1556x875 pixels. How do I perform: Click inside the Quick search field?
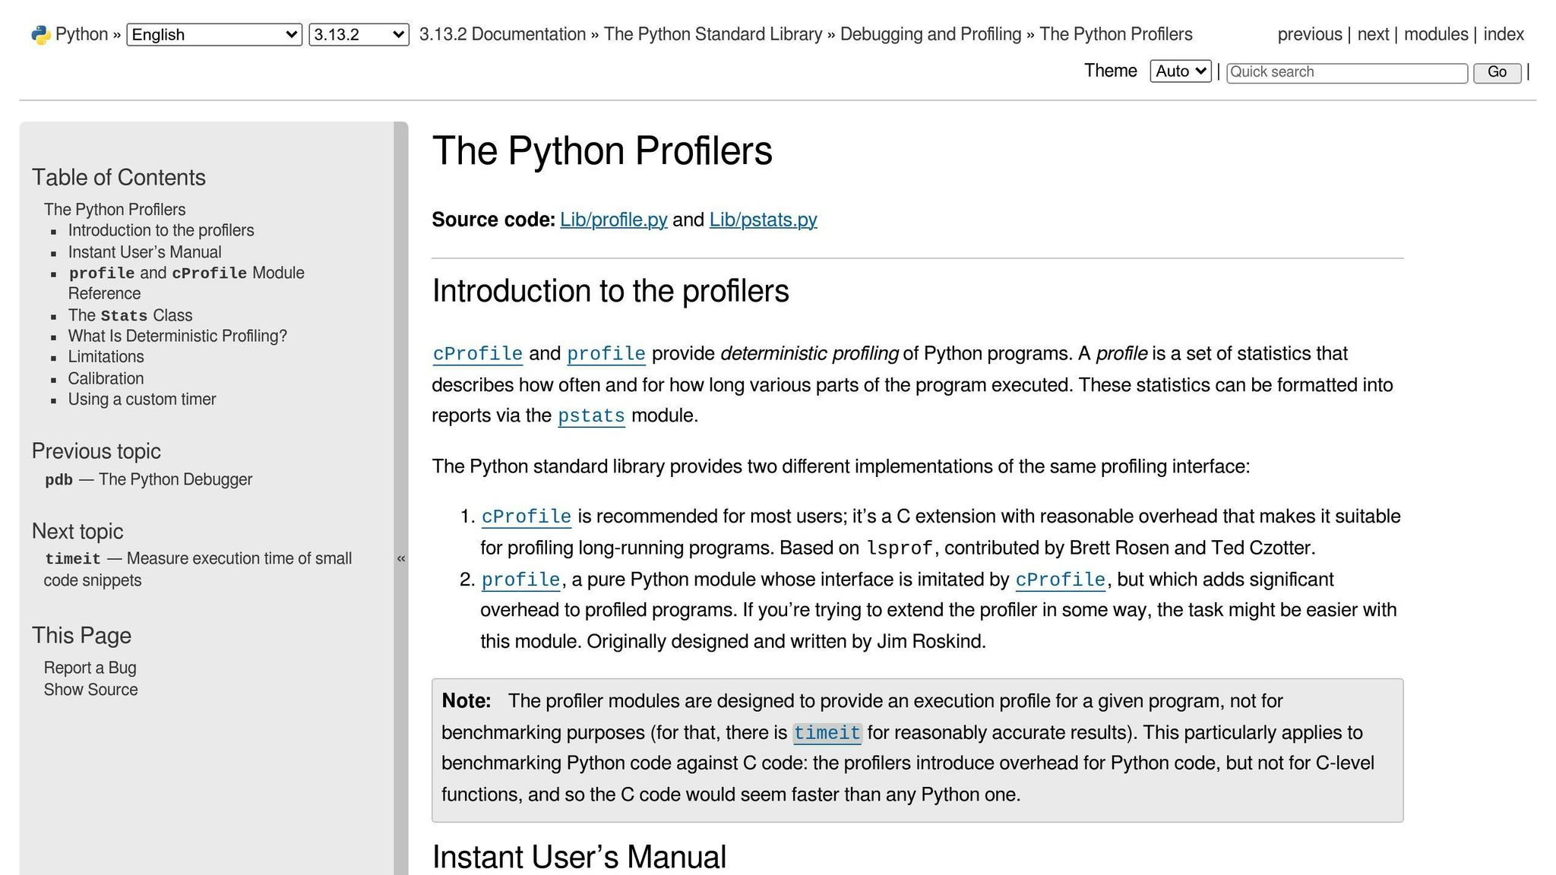click(1347, 72)
